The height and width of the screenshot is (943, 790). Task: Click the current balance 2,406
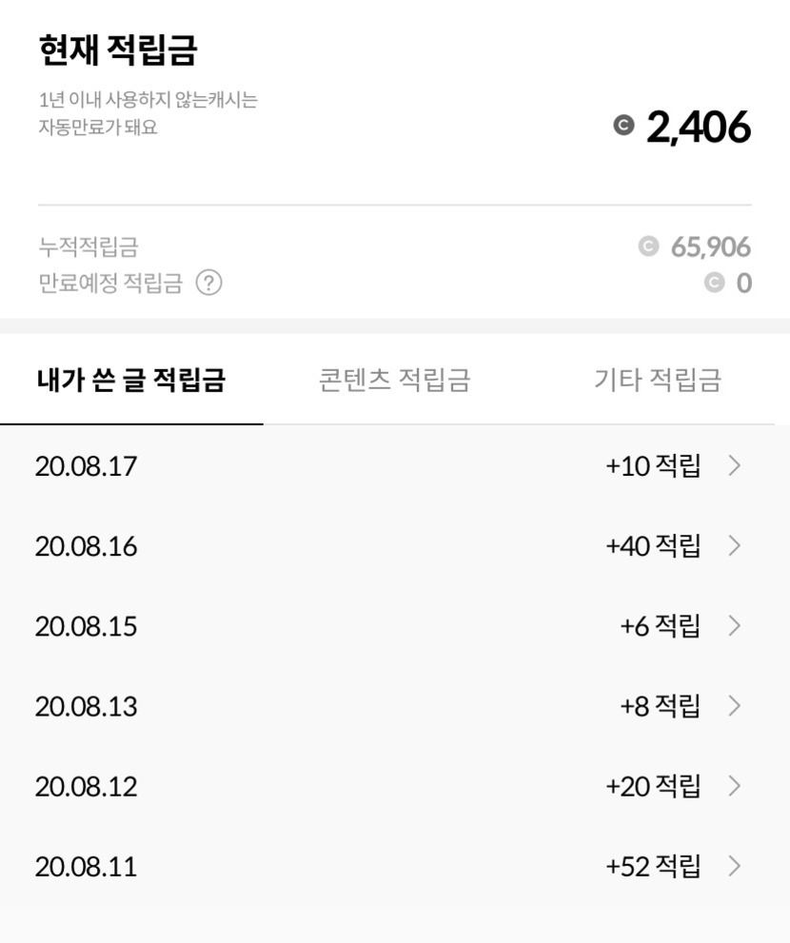699,127
